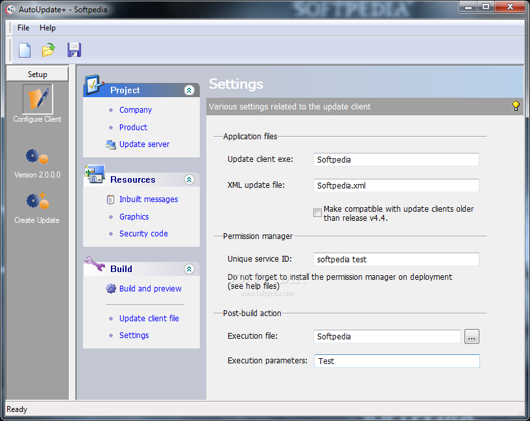Click the Execution parameters field
This screenshot has width=530, height=421.
396,361
